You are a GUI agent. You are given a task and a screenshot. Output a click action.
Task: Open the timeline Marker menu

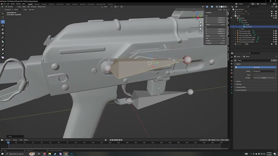(26, 140)
